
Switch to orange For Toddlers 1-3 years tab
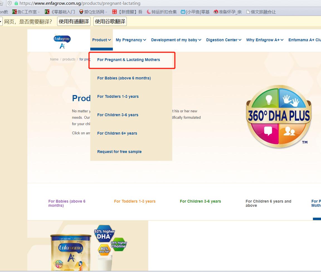coord(135,201)
